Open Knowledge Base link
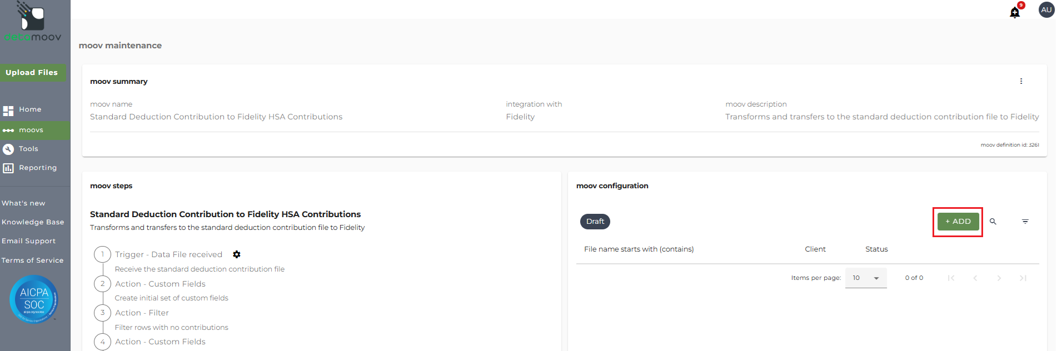Image resolution: width=1062 pixels, height=351 pixels. [x=33, y=222]
